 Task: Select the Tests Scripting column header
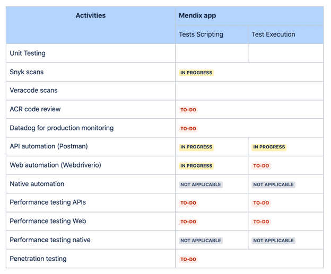tap(201, 34)
